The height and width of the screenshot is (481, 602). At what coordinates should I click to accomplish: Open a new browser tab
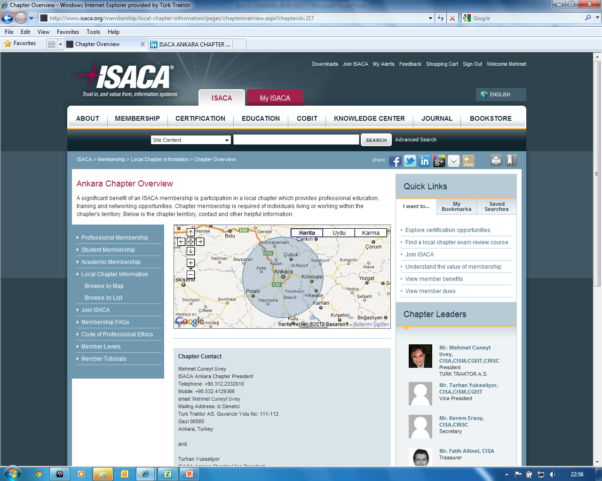tap(239, 44)
